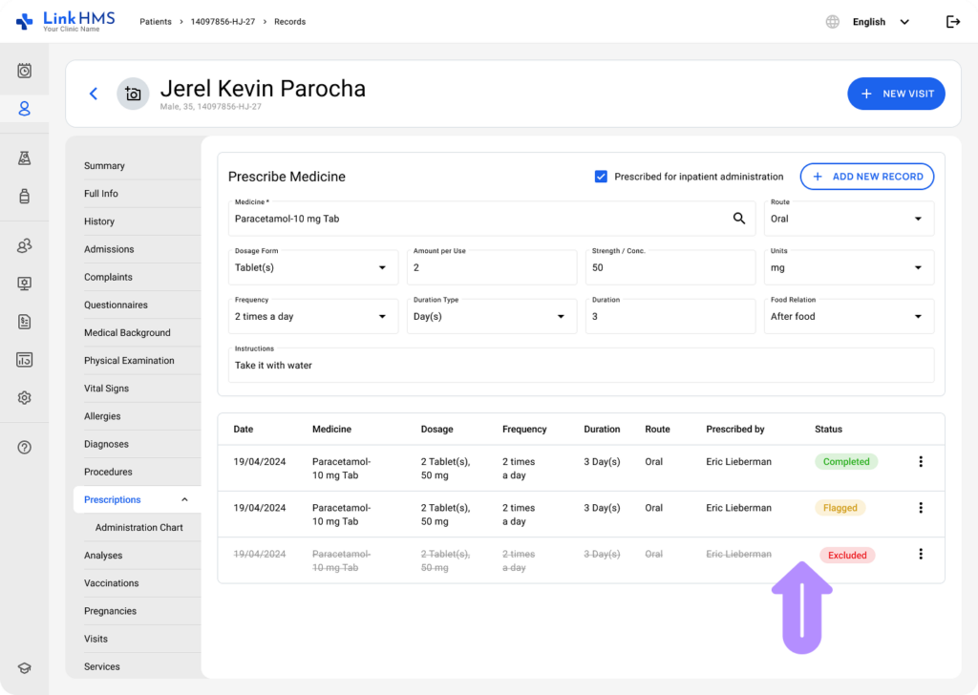Open the Patients icon in sidebar
This screenshot has height=695, width=978.
(x=25, y=109)
